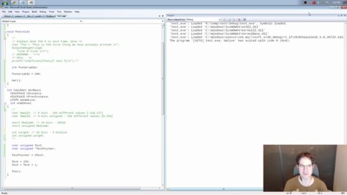Open the Test menu
The height and width of the screenshot is (195, 347).
click(x=59, y=12)
